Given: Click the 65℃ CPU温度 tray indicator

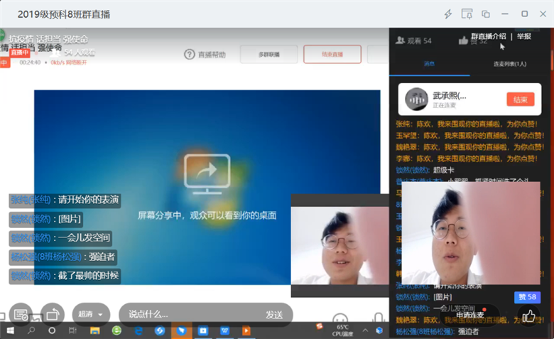Looking at the screenshot, I should coord(342,330).
